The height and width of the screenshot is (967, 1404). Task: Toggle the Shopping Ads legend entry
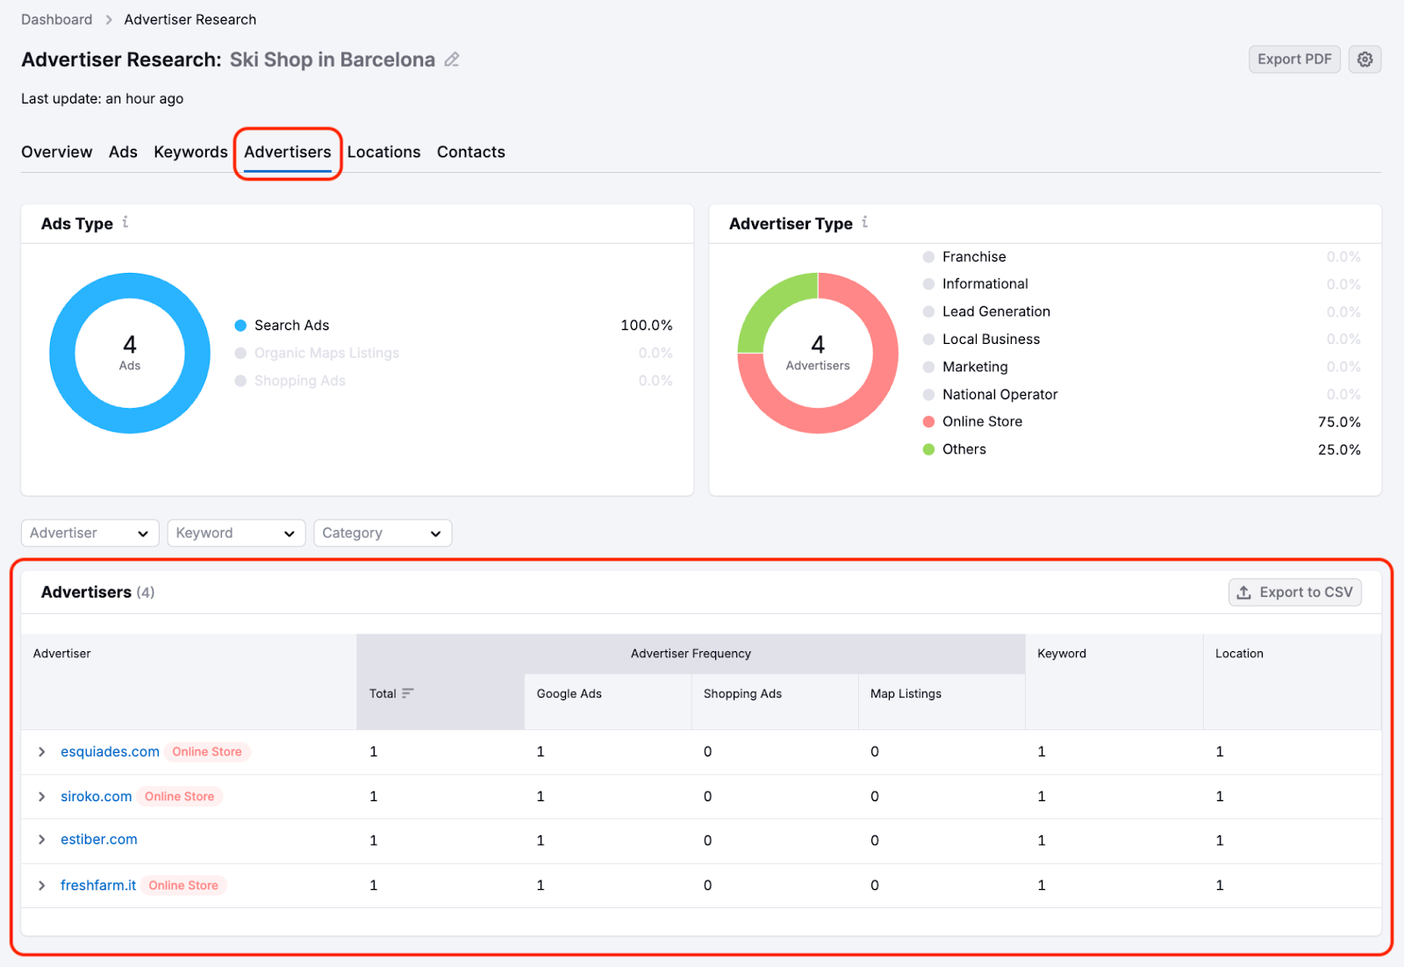click(x=240, y=380)
